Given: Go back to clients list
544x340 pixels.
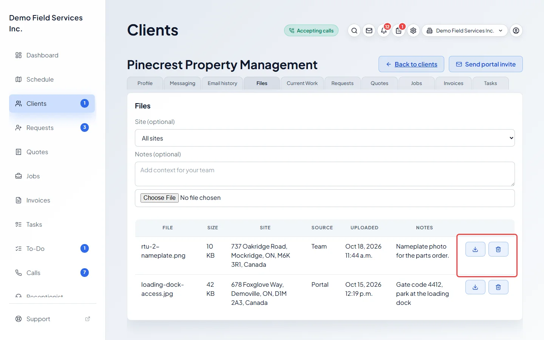Looking at the screenshot, I should click(411, 64).
